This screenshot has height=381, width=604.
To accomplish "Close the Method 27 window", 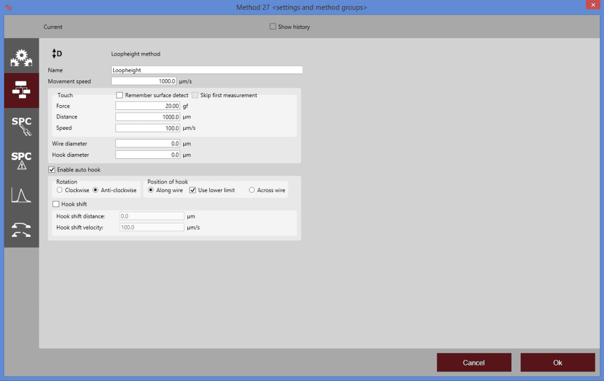I will (591, 7).
